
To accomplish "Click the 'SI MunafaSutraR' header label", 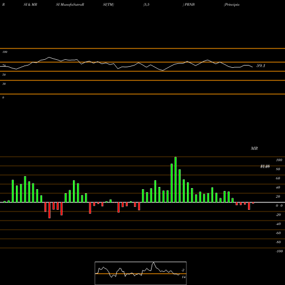I will 70,5.
